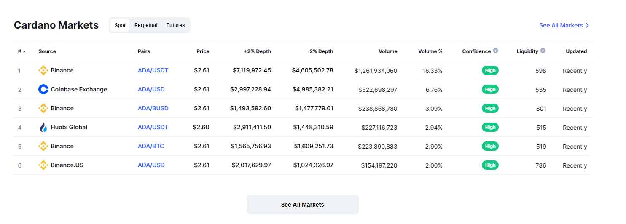Open the ADA/BUSD pair link
The image size is (626, 224).
click(153, 108)
